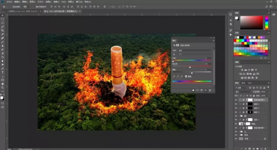This screenshot has height=150, width=277.
Task: Select the Eraser tool
Action: click(2, 53)
